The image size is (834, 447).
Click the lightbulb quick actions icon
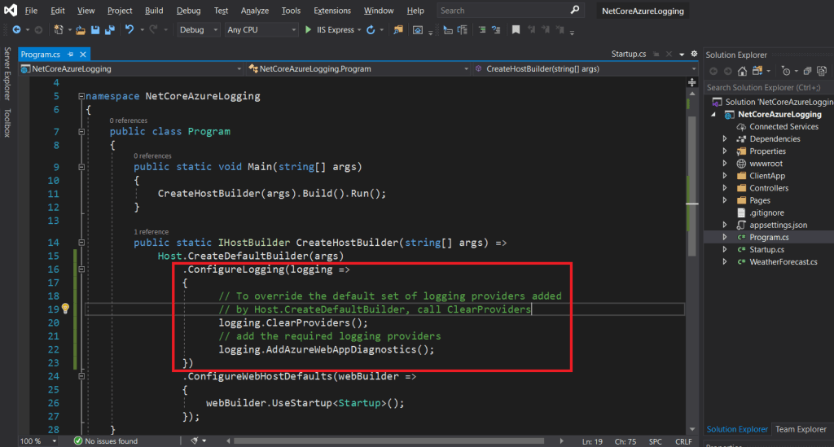click(x=65, y=309)
